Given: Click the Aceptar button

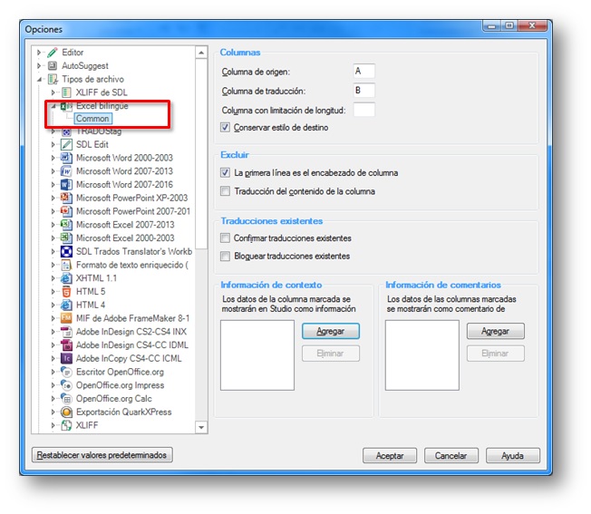Looking at the screenshot, I should tap(390, 456).
